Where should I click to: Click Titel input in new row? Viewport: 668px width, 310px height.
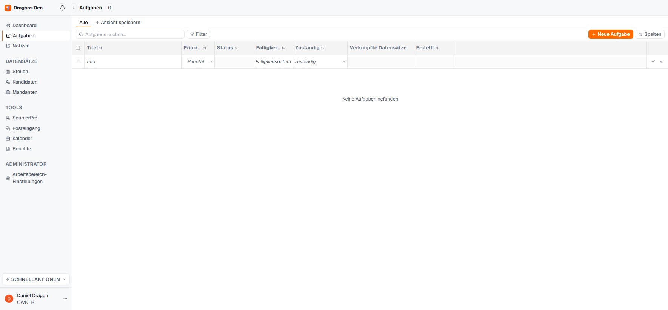pos(133,62)
